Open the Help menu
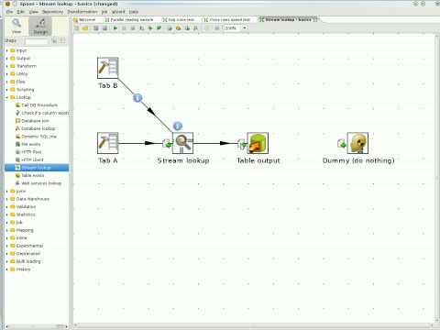The height and width of the screenshot is (330, 440). coord(134,12)
